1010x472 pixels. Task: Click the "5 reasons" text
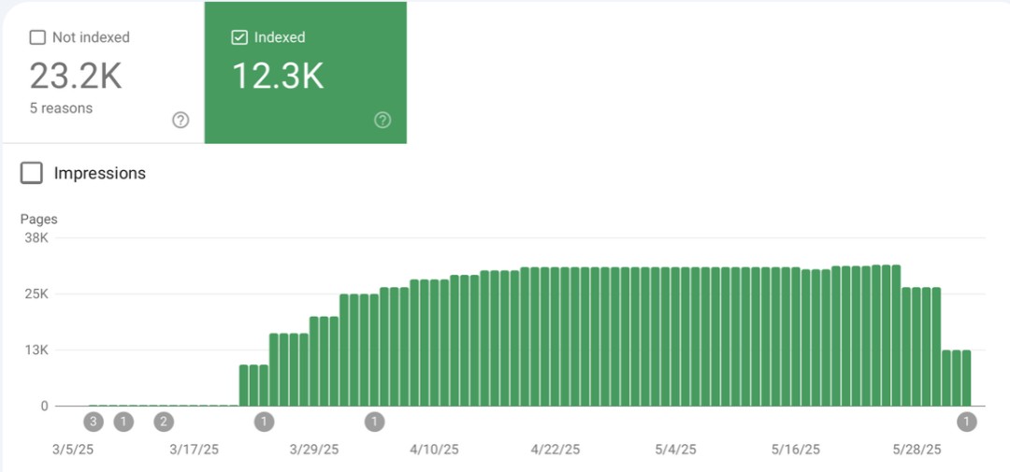pyautogui.click(x=61, y=108)
